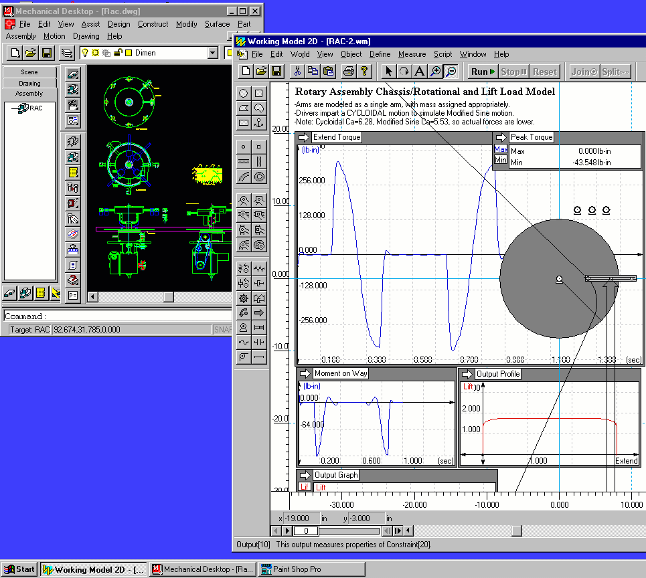The height and width of the screenshot is (578, 646).
Task: Open the Dimen layer dropdown arrow
Action: (213, 53)
